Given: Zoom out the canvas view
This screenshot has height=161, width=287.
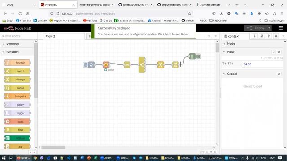Looking at the screenshot, I should click(x=207, y=152).
